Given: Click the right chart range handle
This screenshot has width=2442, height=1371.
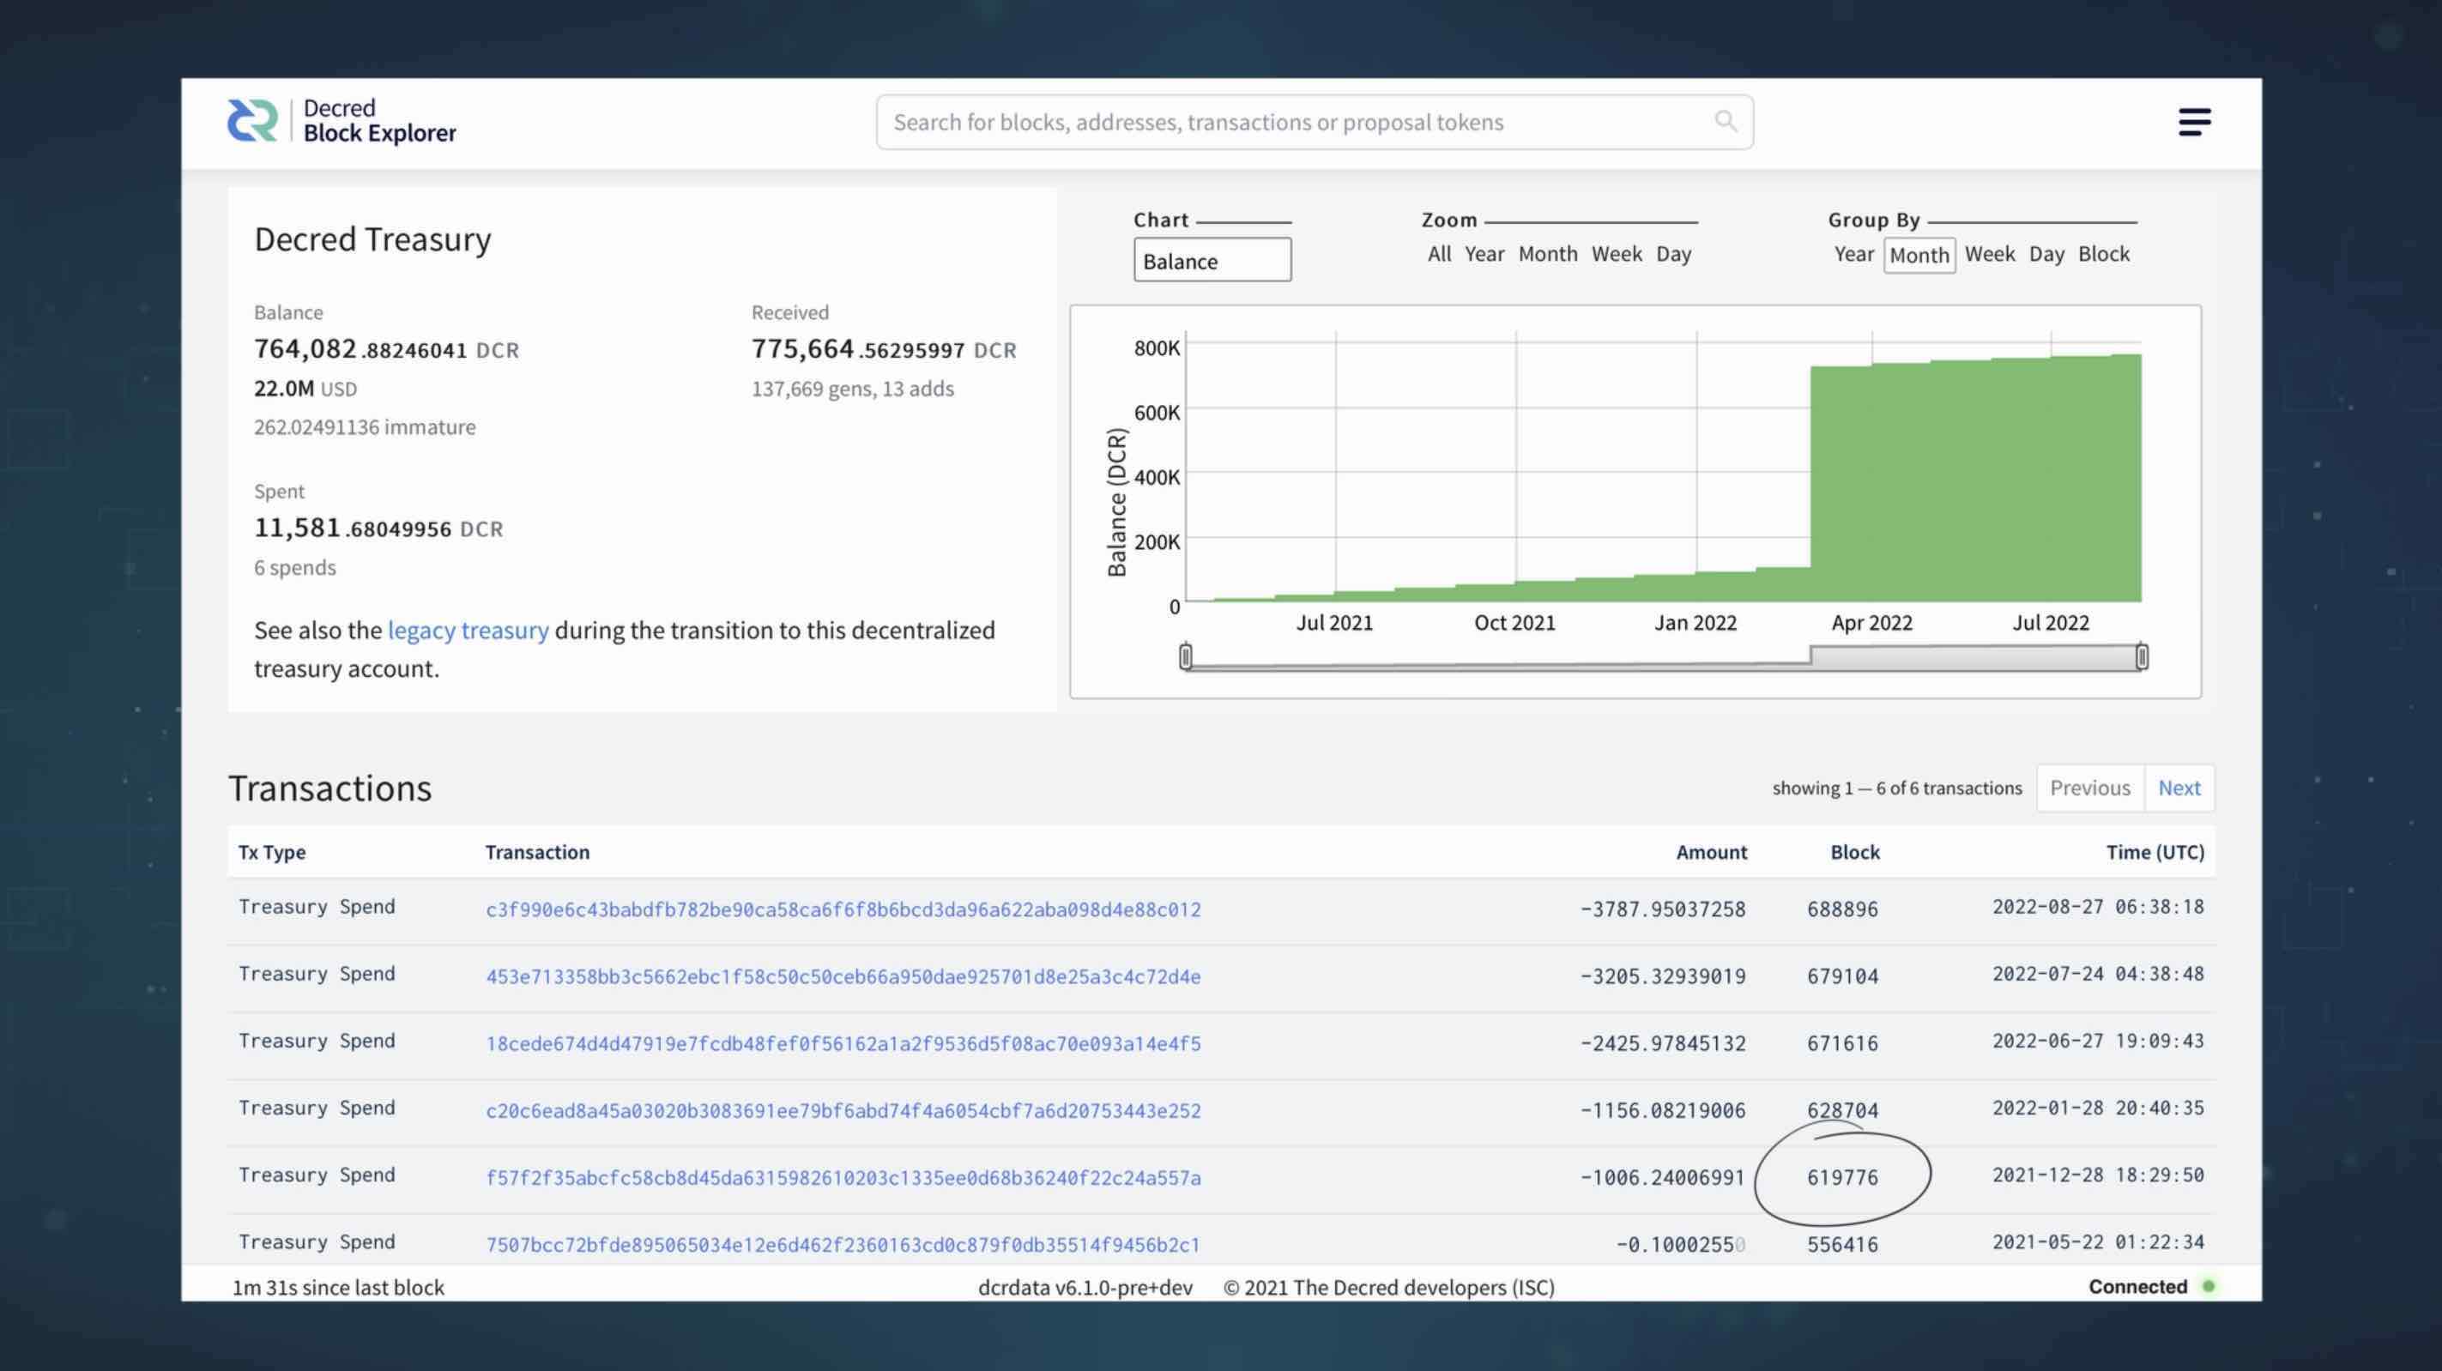Looking at the screenshot, I should [x=2141, y=656].
